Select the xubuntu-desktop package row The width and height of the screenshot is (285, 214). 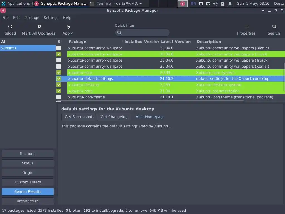pyautogui.click(x=171, y=85)
